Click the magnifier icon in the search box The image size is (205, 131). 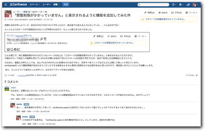tap(139, 5)
